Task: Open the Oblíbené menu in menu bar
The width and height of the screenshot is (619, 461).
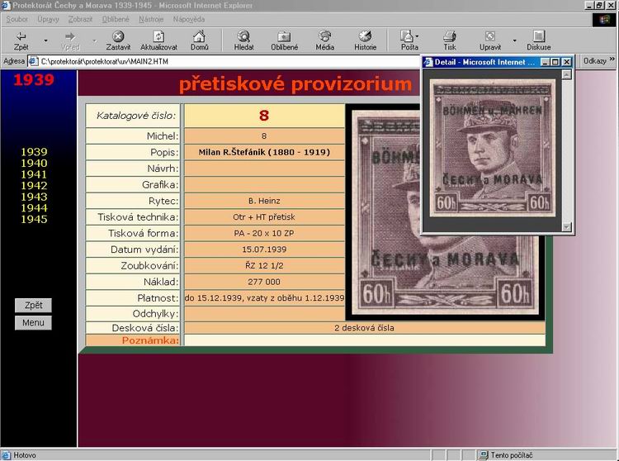Action: [x=116, y=19]
